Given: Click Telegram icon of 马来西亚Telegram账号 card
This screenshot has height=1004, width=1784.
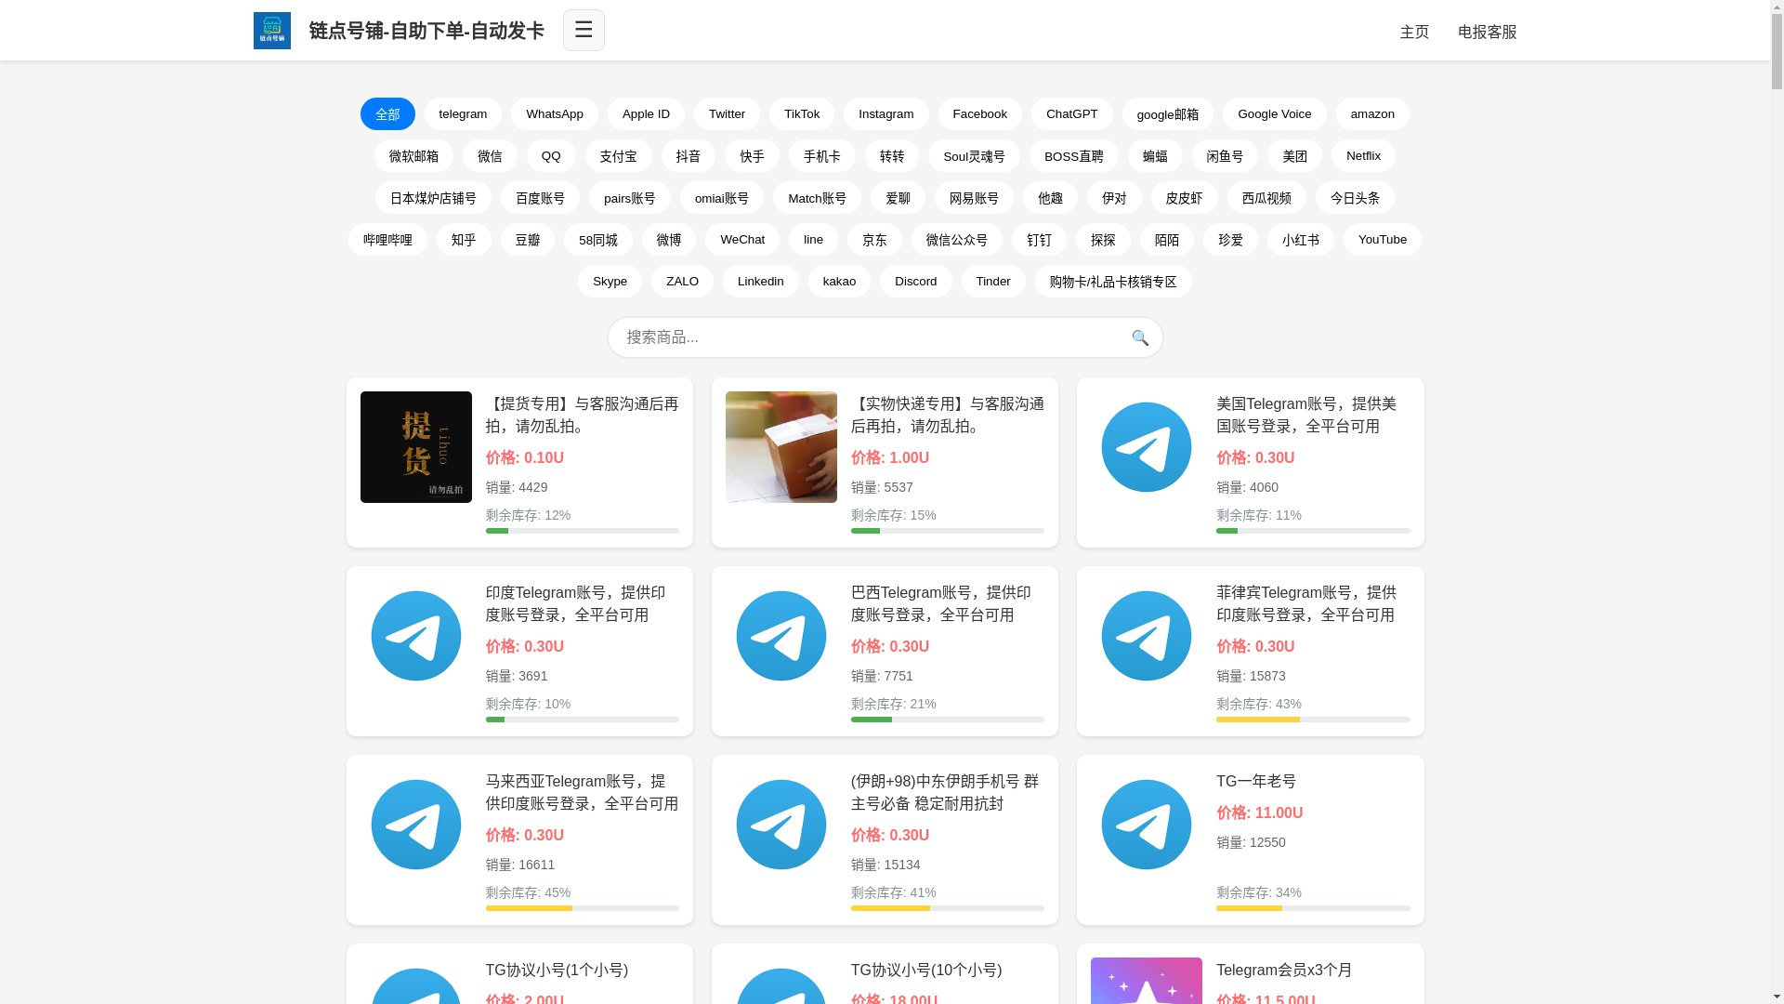Looking at the screenshot, I should 416,825.
